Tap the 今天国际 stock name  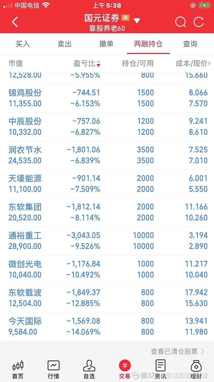[25, 321]
